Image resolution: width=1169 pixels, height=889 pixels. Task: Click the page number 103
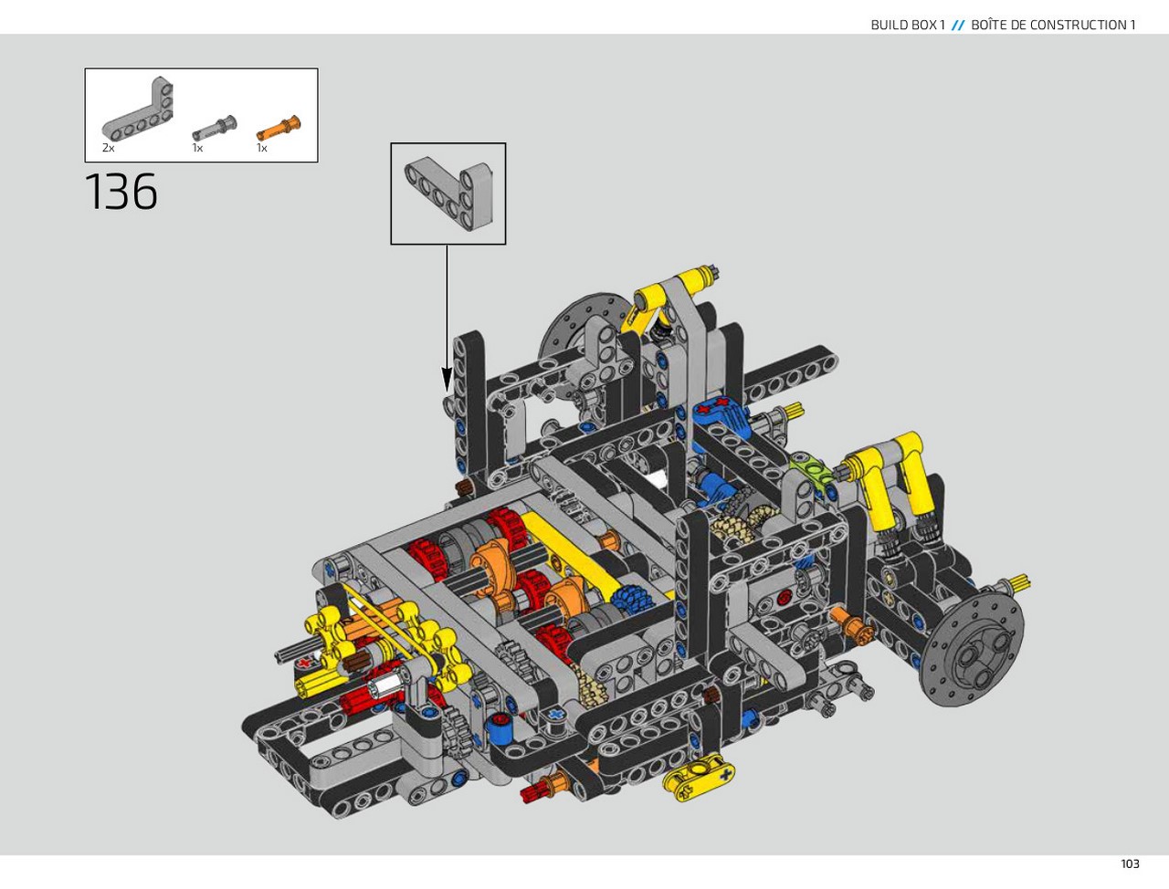1130,863
